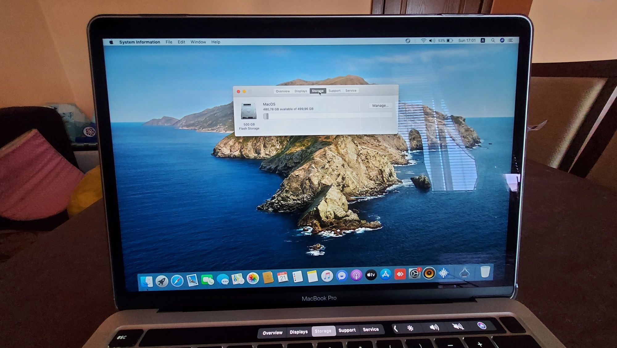Tap Service on the Touch Bar
The image size is (617, 348).
pyautogui.click(x=371, y=329)
